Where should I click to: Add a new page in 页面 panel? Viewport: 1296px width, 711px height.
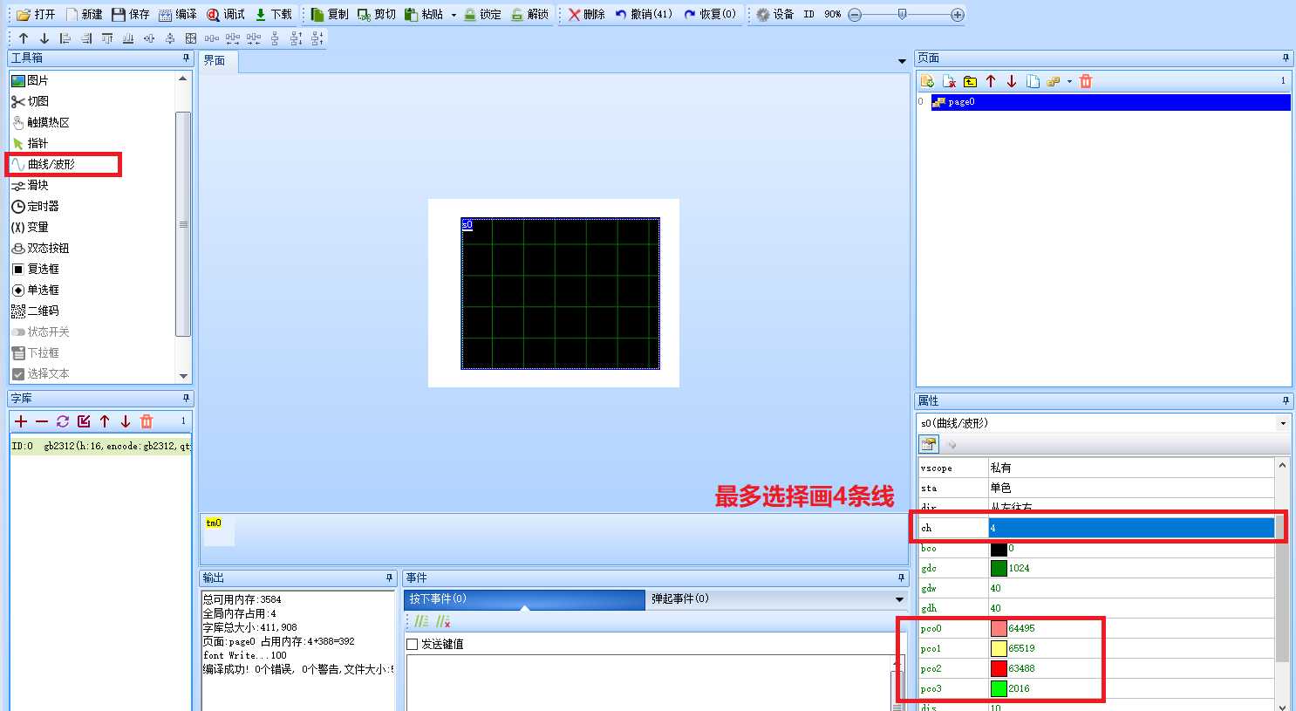point(927,81)
